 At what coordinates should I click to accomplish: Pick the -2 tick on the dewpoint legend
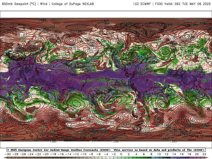click(114, 154)
